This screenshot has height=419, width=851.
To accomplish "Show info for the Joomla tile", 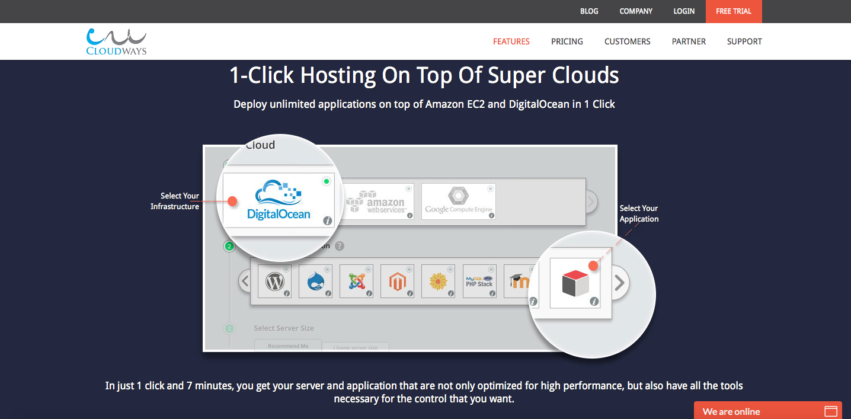I will point(369,293).
